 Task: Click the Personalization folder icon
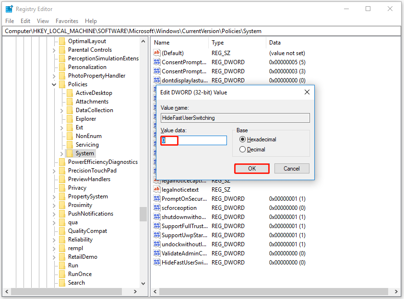pyautogui.click(x=62, y=67)
